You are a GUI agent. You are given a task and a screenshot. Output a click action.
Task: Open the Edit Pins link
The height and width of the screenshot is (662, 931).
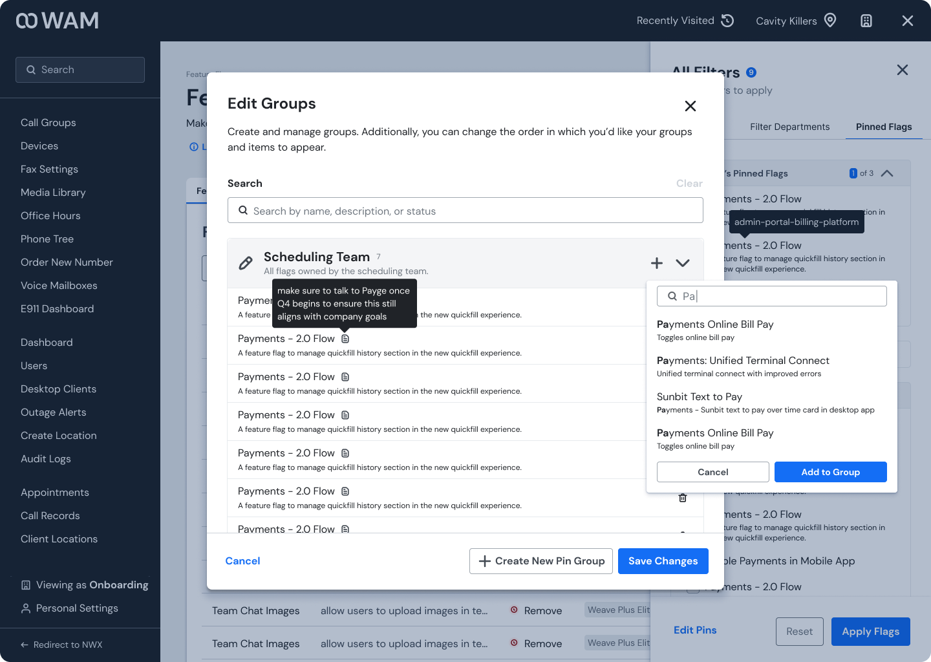tap(695, 630)
